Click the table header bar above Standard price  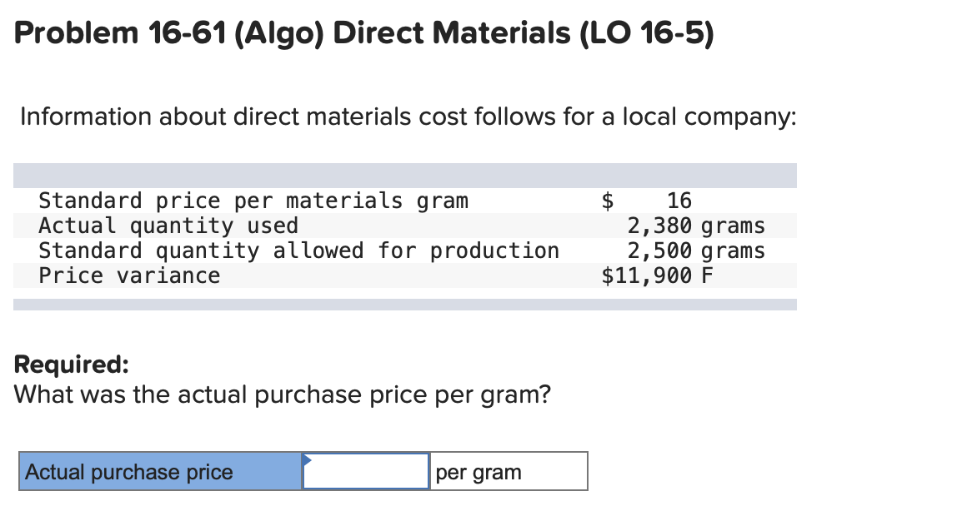click(x=406, y=176)
